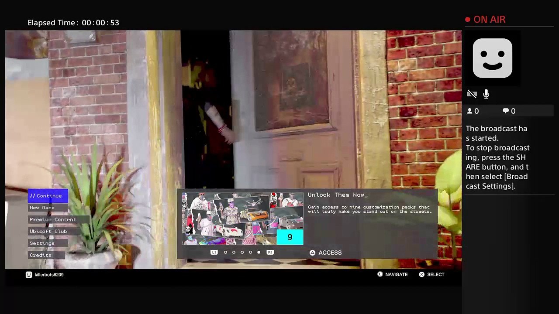559x314 pixels.
Task: Click the SELECT hint label
Action: (x=436, y=274)
